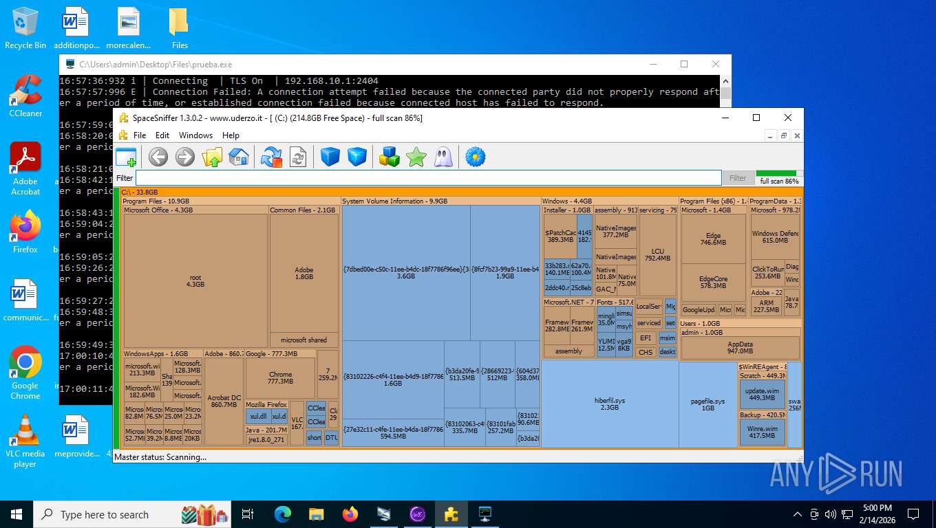Open Task View from the taskbar
The width and height of the screenshot is (936, 528).
pyautogui.click(x=248, y=514)
